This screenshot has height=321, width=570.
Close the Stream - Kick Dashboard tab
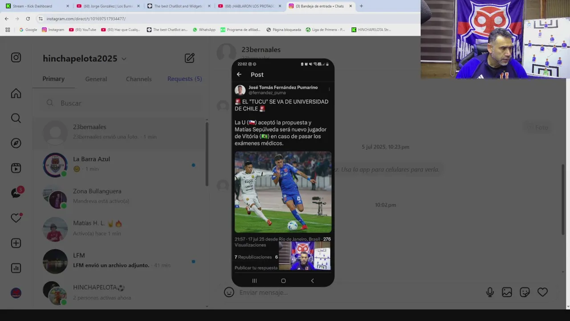[68, 6]
